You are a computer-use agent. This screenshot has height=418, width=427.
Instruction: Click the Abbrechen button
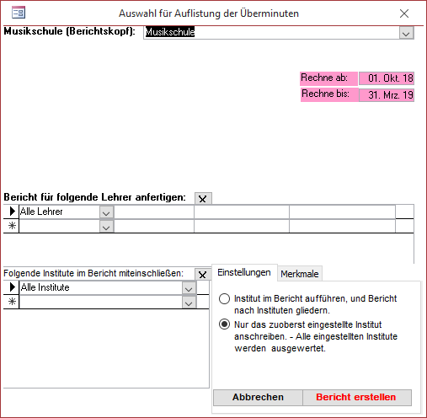(258, 397)
